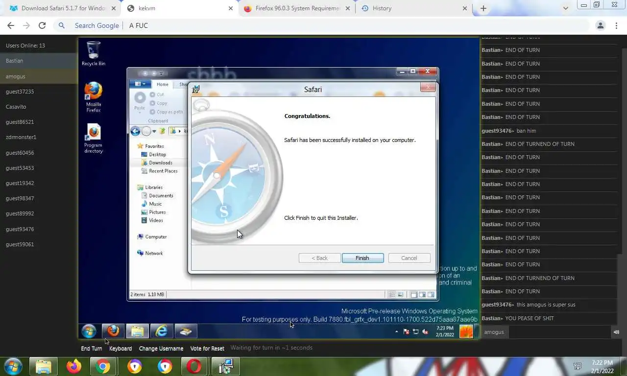
Task: Click Opera icon in host taskbar
Action: (194, 366)
